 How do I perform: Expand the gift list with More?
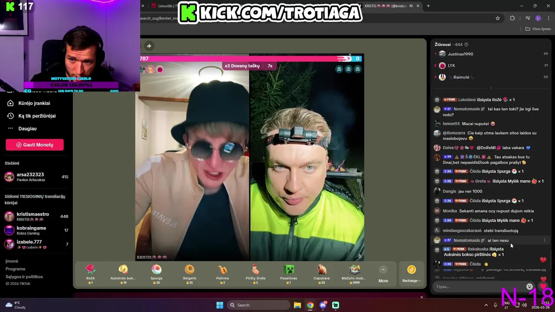click(383, 275)
